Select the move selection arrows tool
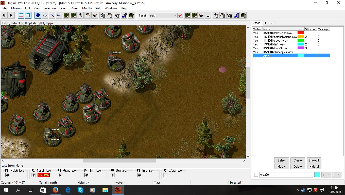This screenshot has height=195, width=345. [45, 15]
